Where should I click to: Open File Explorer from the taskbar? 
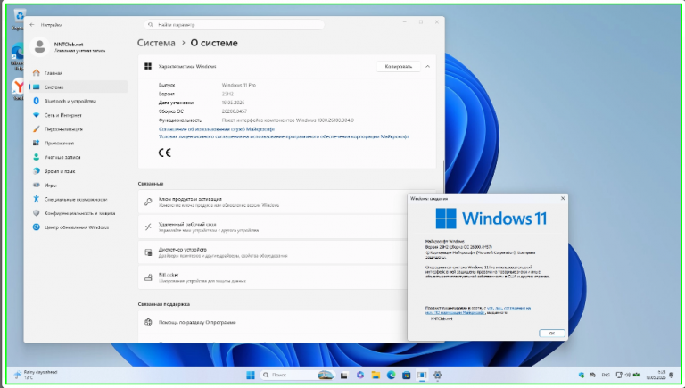coord(376,375)
